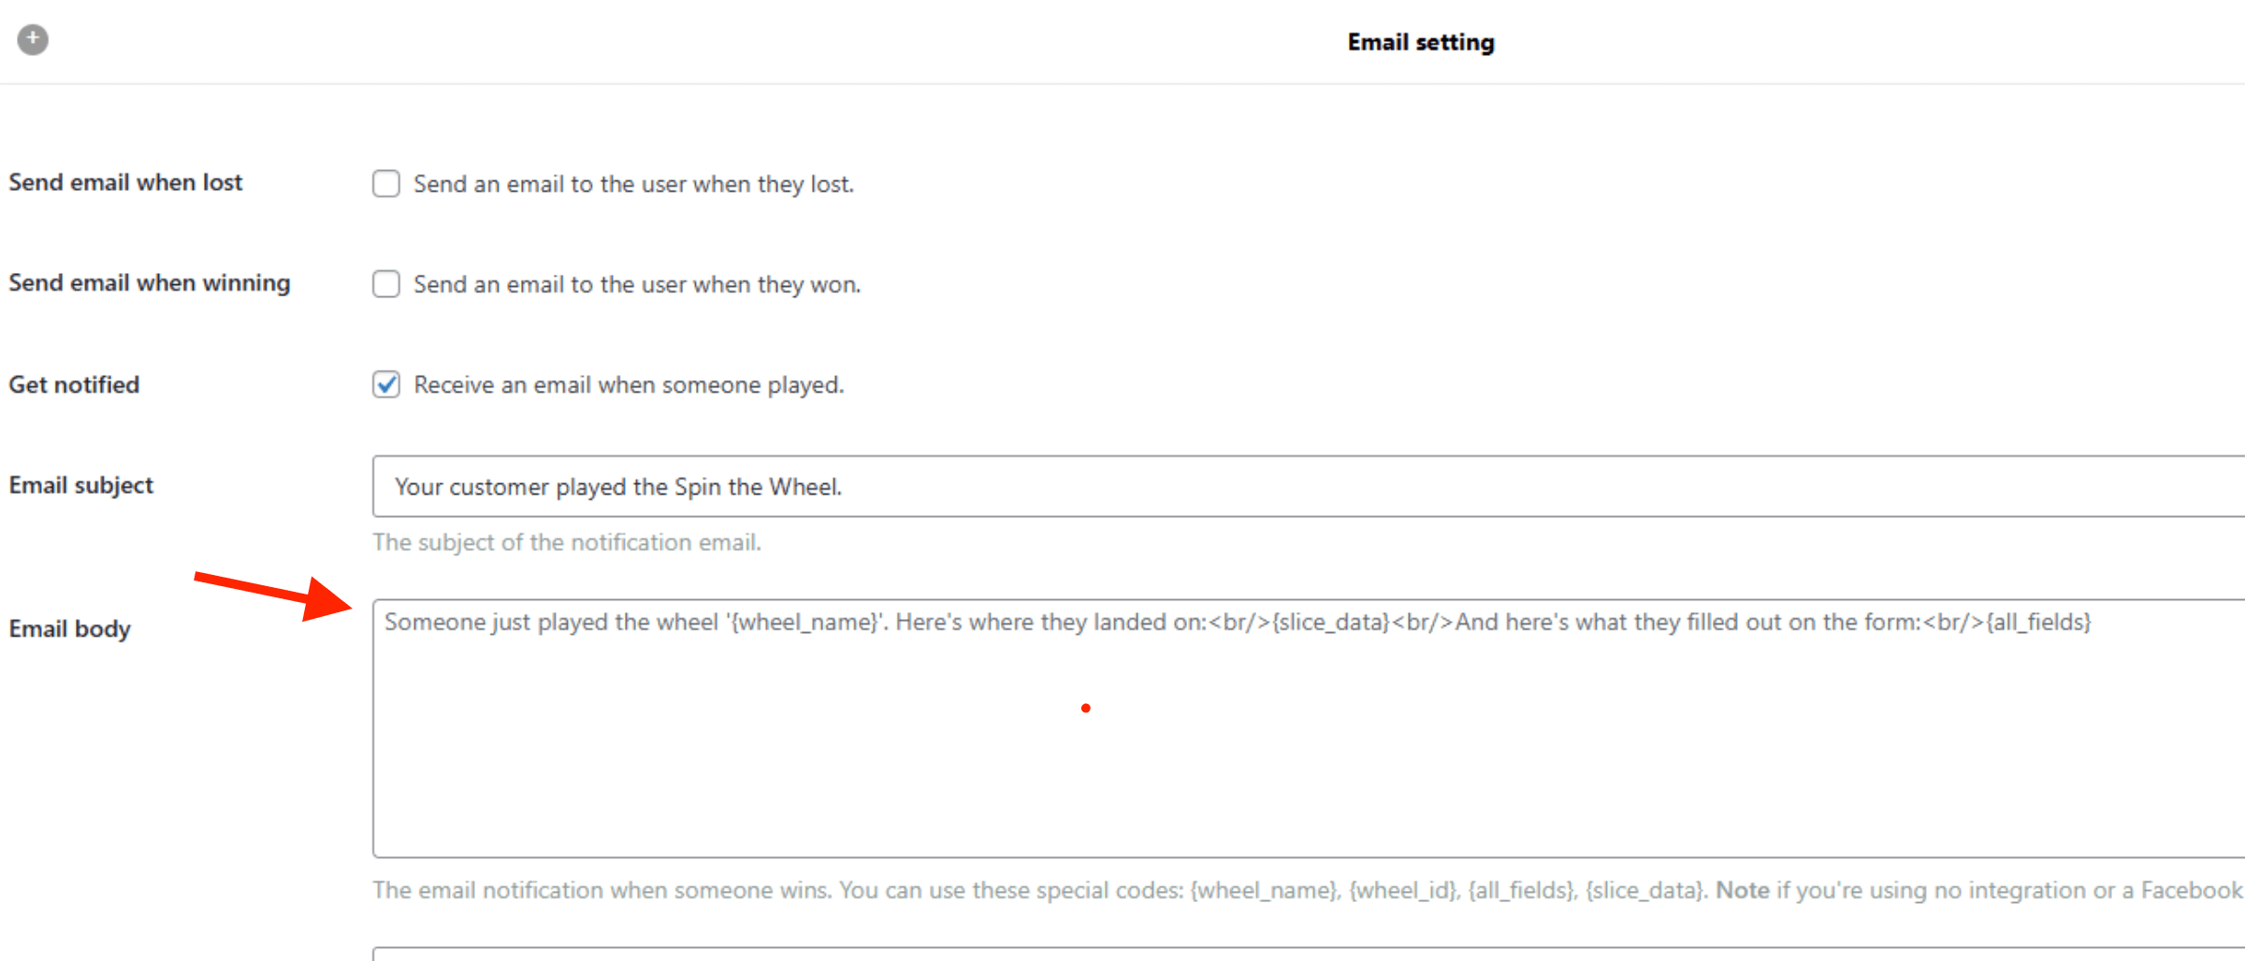The height and width of the screenshot is (961, 2245).
Task: Click the 'Email setting' section heading
Action: 1421,42
